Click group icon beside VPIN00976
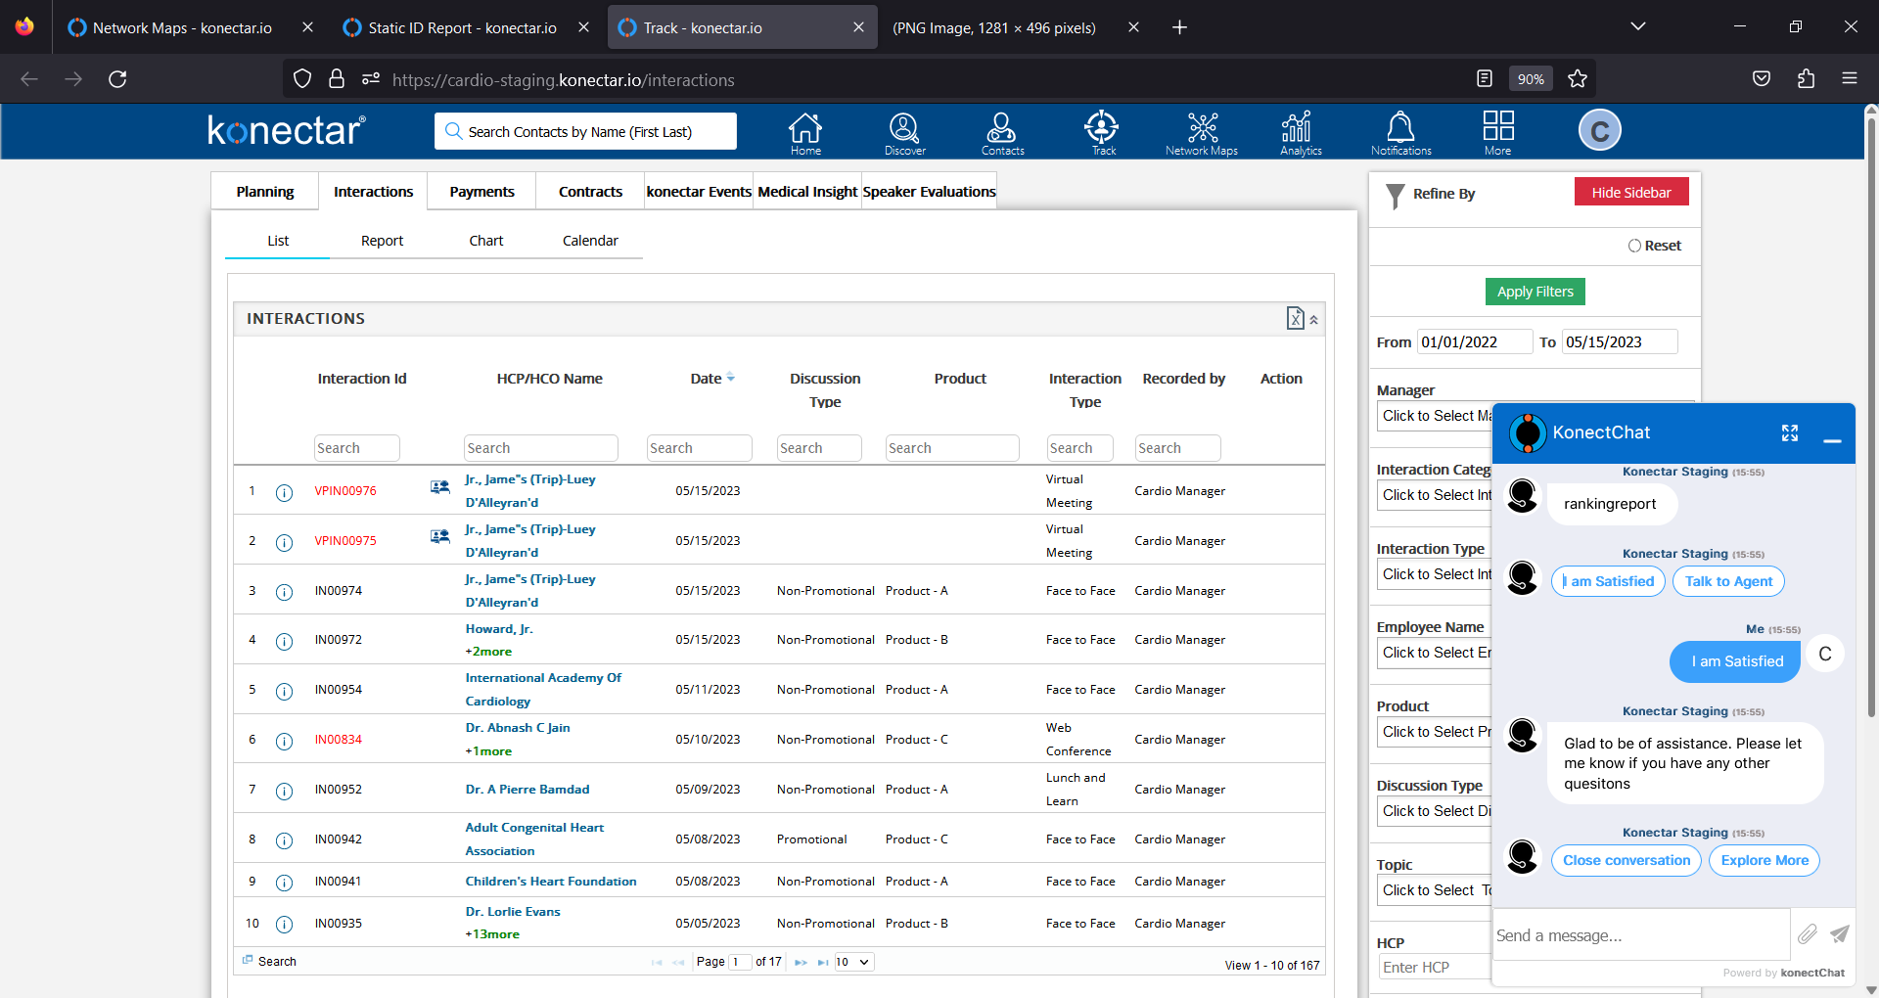This screenshot has width=1879, height=998. (x=440, y=486)
